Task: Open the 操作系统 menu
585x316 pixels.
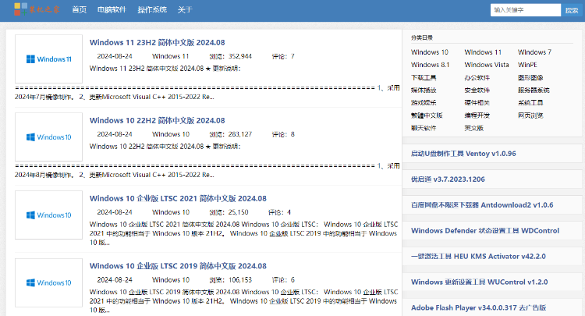Action: click(x=152, y=9)
